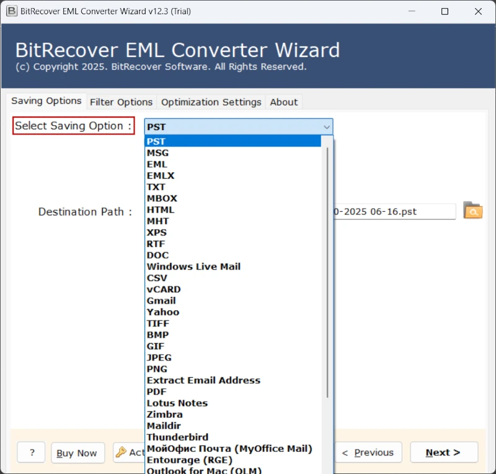Select Maildir in the list
Screen dimensions: 496x474
pyautogui.click(x=233, y=426)
